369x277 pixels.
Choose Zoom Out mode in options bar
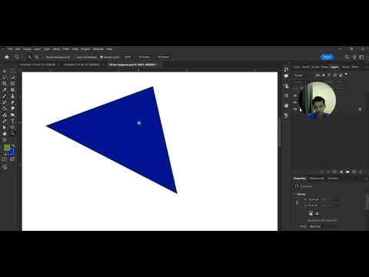coord(37,57)
